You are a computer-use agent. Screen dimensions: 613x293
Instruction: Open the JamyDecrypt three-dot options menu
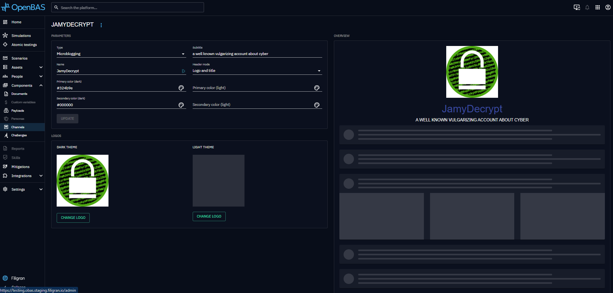(101, 25)
